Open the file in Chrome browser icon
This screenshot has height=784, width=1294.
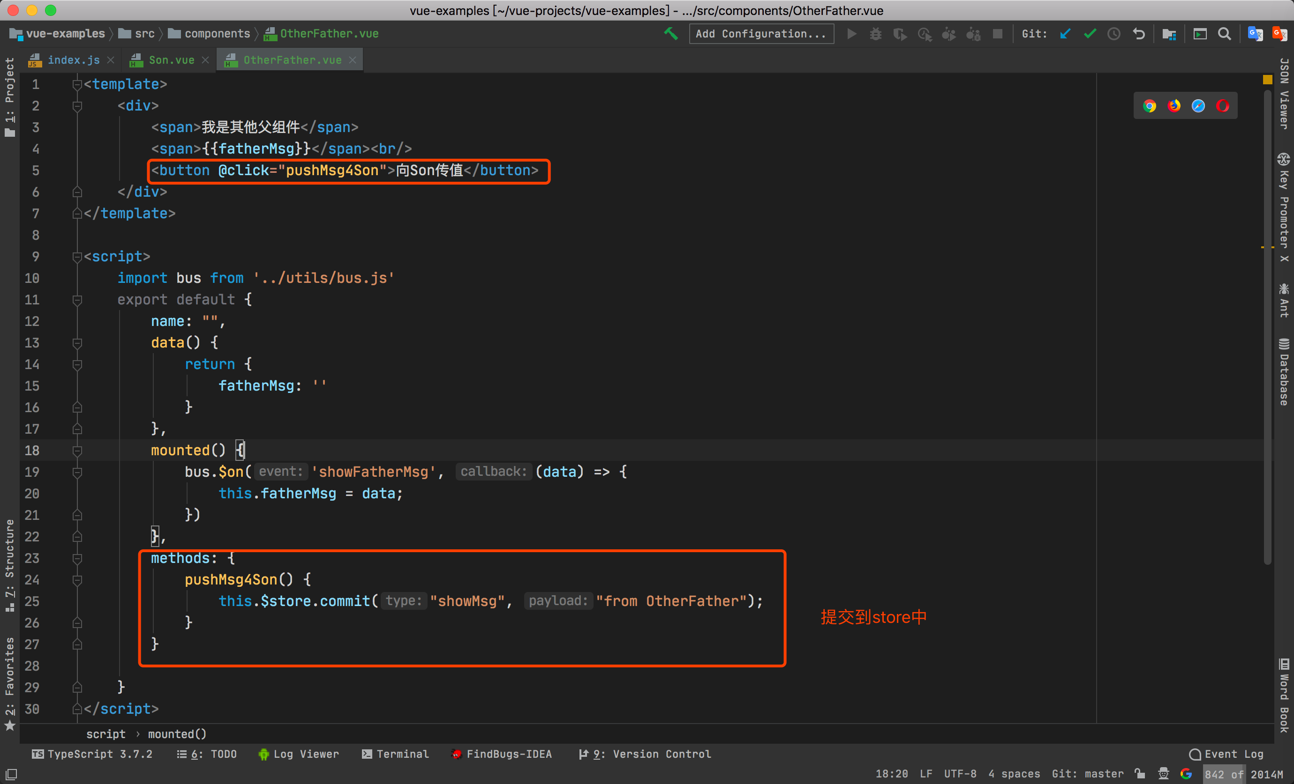pos(1150,106)
